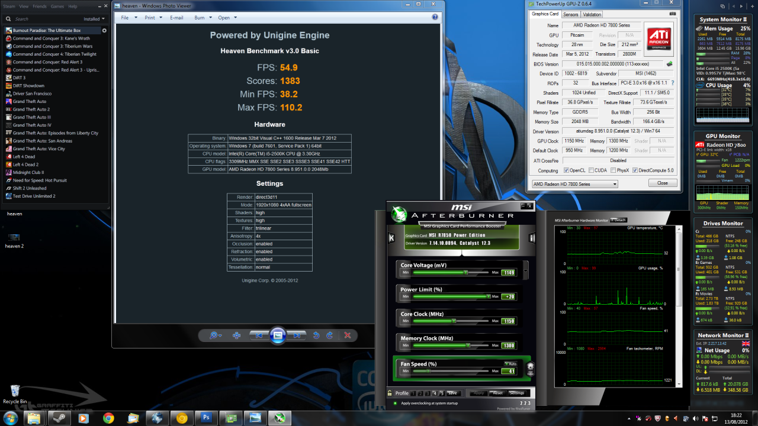Select the Graphics Card tab in GPU-Z
This screenshot has width=758, height=426.
coord(545,14)
